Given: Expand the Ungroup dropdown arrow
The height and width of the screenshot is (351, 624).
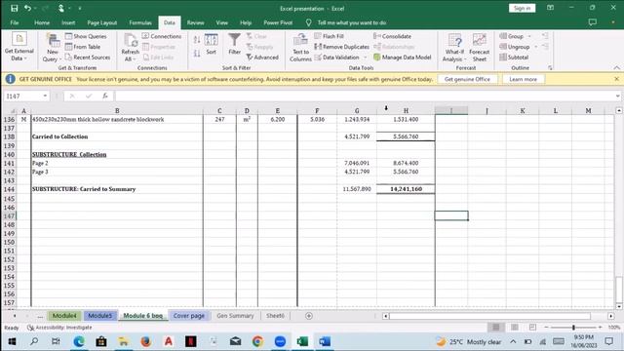Looking at the screenshot, I should coord(535,47).
